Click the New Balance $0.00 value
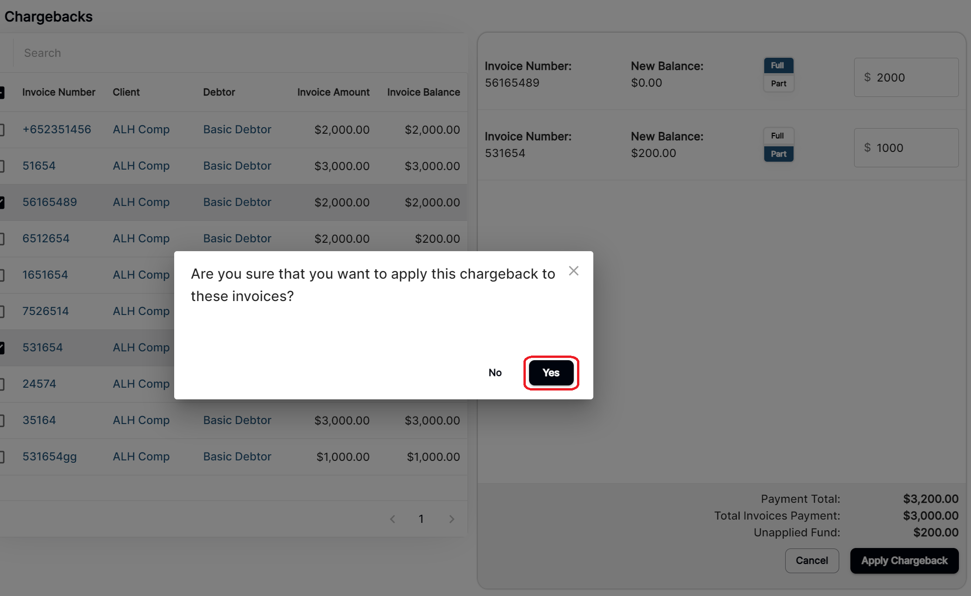Image resolution: width=971 pixels, height=596 pixels. pos(646,83)
